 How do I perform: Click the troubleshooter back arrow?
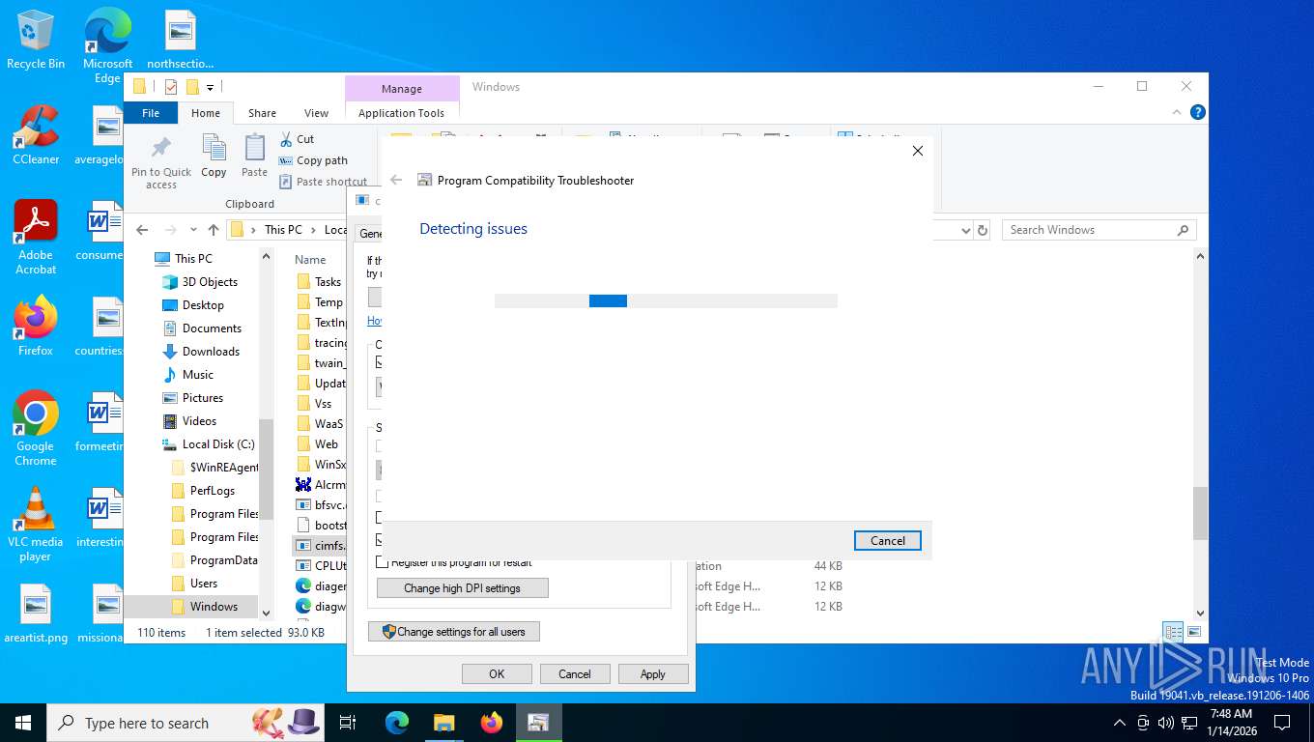click(x=396, y=180)
